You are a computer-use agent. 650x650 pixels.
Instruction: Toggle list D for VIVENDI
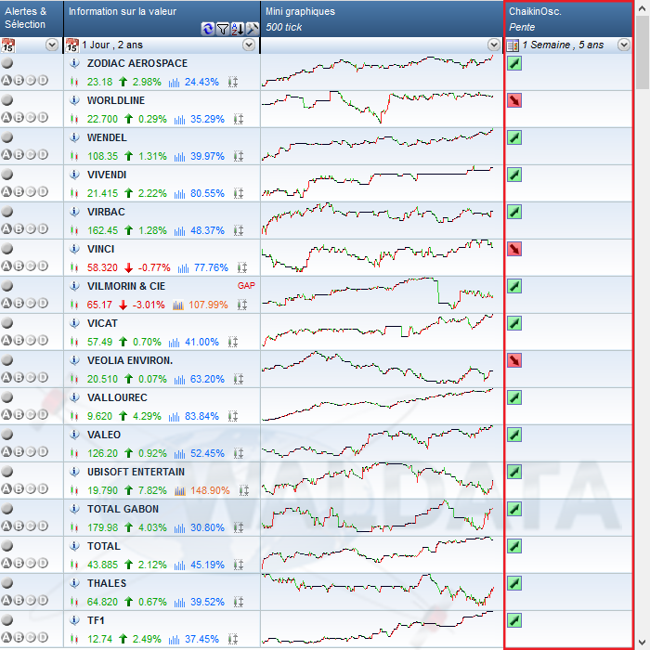pos(43,192)
